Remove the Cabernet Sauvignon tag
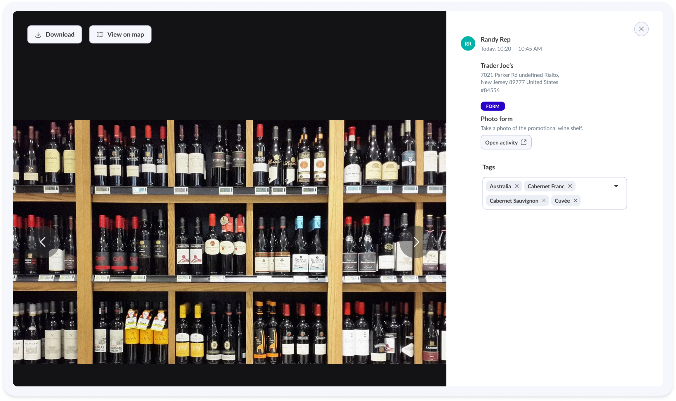Viewport: 676px width, 401px height. [544, 200]
